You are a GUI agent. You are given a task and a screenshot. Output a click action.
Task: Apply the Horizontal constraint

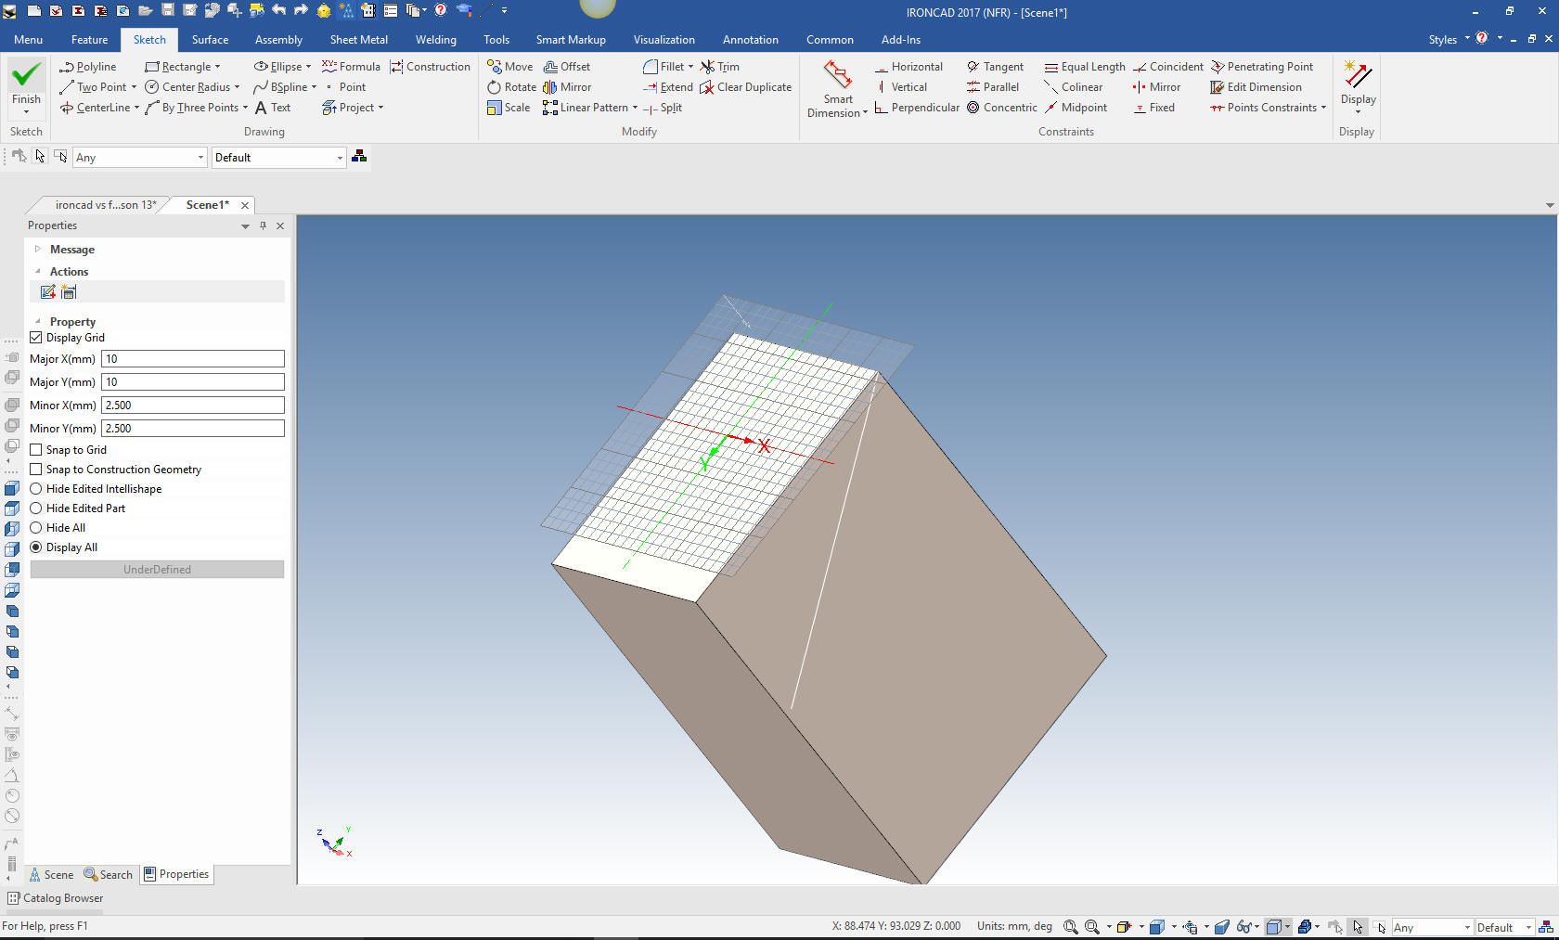pyautogui.click(x=908, y=67)
